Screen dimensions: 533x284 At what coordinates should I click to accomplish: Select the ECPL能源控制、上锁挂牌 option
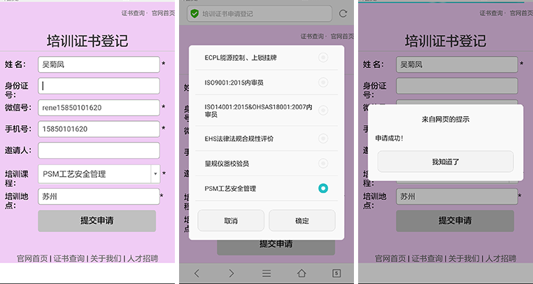coord(322,57)
